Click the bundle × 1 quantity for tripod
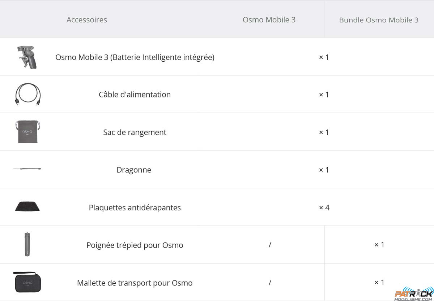The width and height of the screenshot is (434, 301). click(x=379, y=245)
